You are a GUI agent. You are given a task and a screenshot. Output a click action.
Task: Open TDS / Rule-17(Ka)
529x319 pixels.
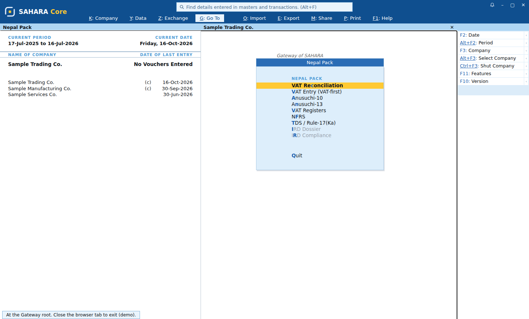pos(320,123)
